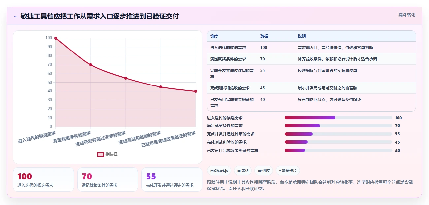Click the chart data point at value 45
This screenshot has height=205, width=429.
tap(161, 87)
